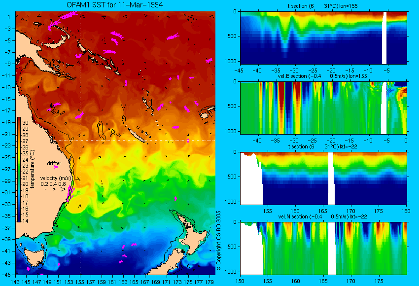Pick the dark blue bottom of colorbar

click(x=19, y=218)
